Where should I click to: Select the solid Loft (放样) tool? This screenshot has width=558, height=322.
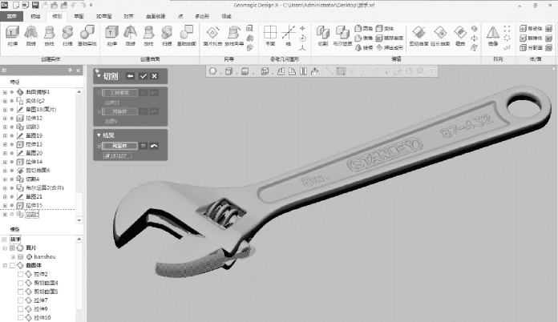pyautogui.click(x=49, y=35)
